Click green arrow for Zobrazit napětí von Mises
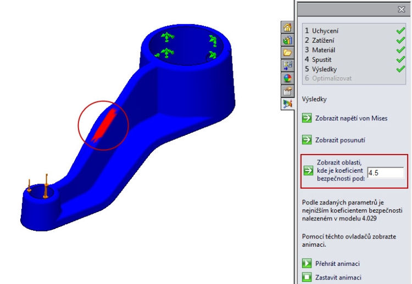 tap(307, 118)
